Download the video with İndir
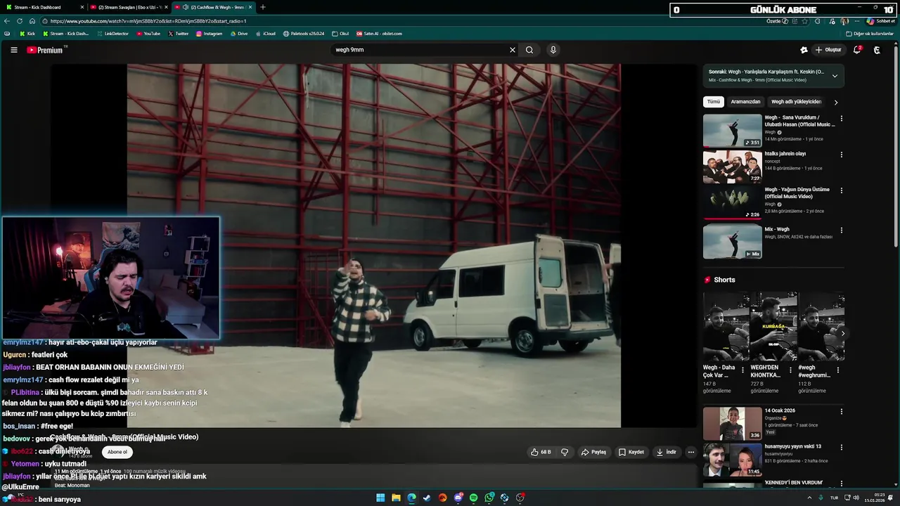The height and width of the screenshot is (506, 900). tap(666, 452)
